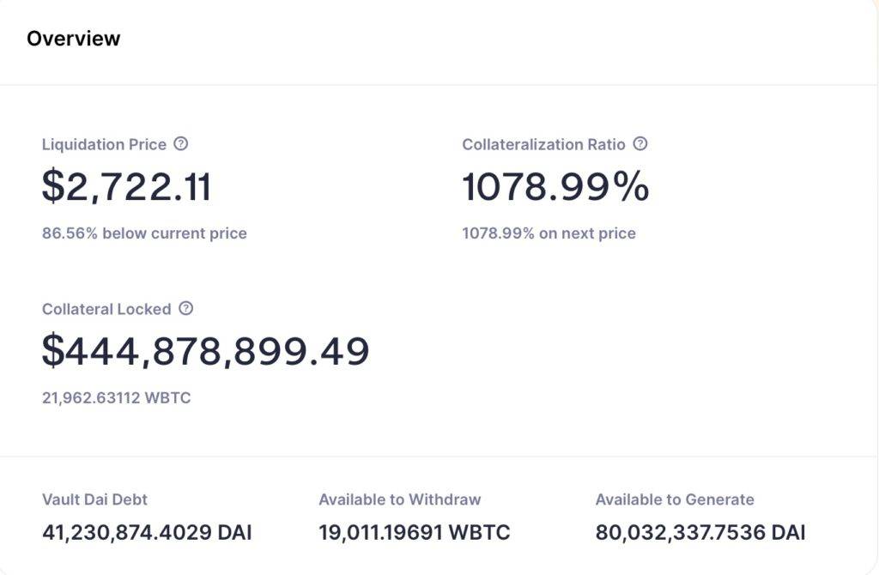Click the $444,878,899.49 collateral locked amount

point(206,351)
